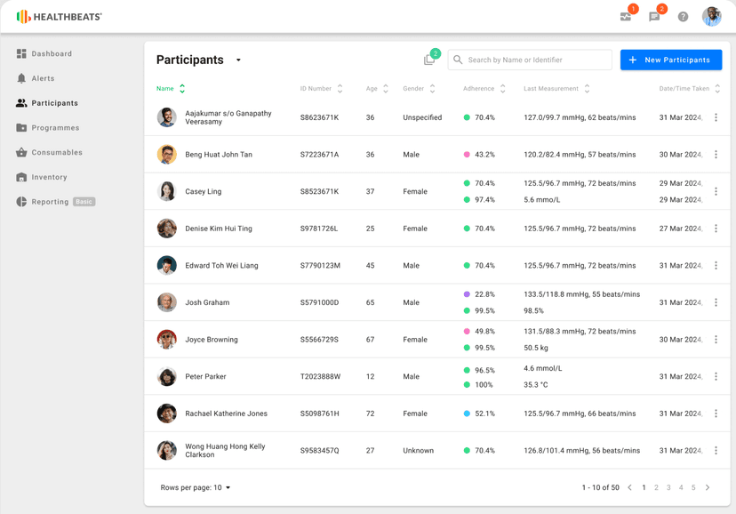Open the Rows per page dropdown
The height and width of the screenshot is (514, 736).
[x=196, y=487]
